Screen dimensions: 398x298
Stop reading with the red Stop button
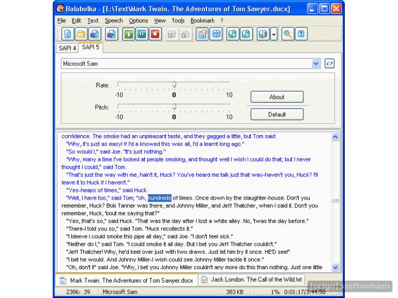[155, 34]
